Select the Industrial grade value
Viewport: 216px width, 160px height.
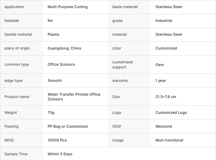click(x=164, y=21)
